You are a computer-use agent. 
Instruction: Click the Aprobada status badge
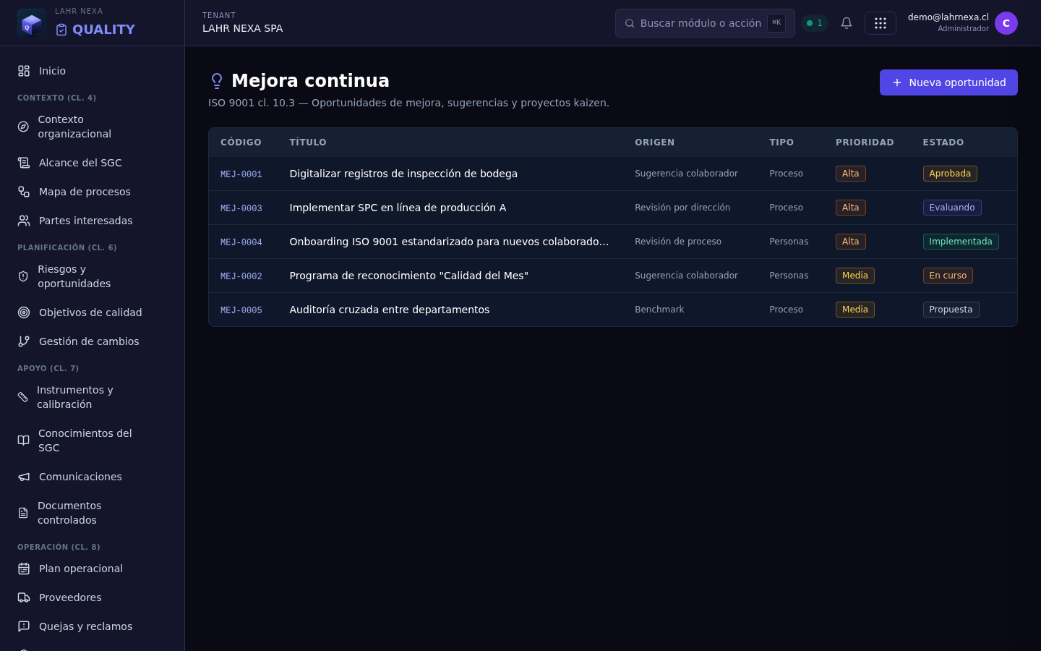(950, 174)
